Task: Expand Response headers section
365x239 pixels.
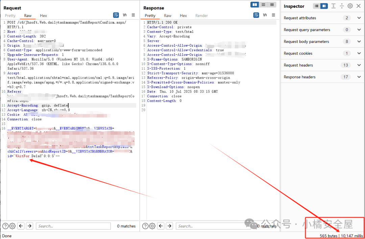Action: click(359, 77)
